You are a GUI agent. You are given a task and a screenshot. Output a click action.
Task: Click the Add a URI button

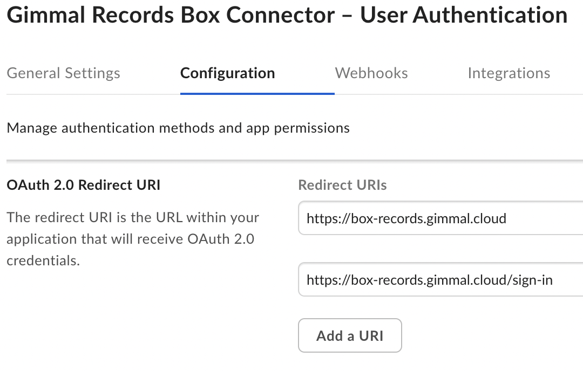click(x=350, y=336)
